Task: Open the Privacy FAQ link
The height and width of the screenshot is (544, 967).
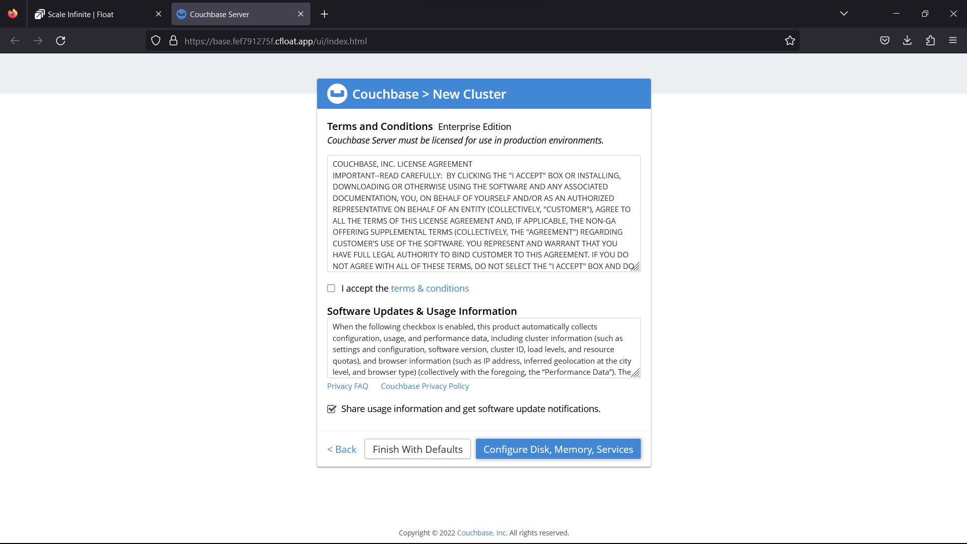Action: (x=348, y=386)
